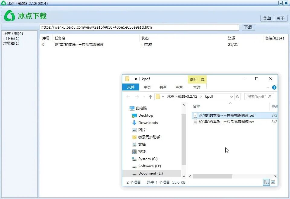Click navigation pane scroll down arrow
Image resolution: width=290 pixels, height=199 pixels.
(184, 176)
